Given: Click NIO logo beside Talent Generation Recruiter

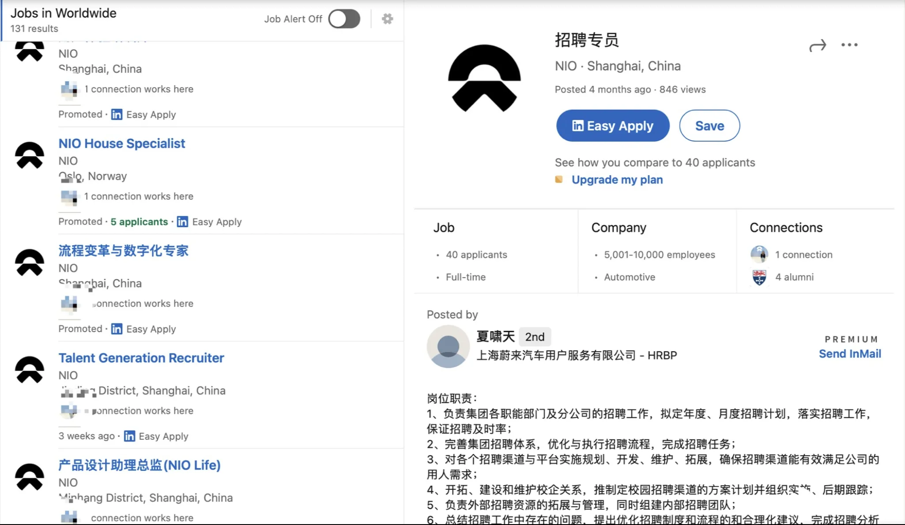Looking at the screenshot, I should [30, 369].
